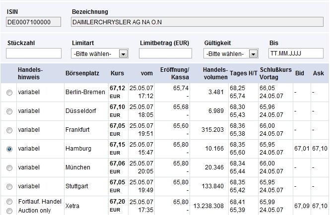Select Xetra Fortlaufender Handel radio button

click(x=9, y=202)
